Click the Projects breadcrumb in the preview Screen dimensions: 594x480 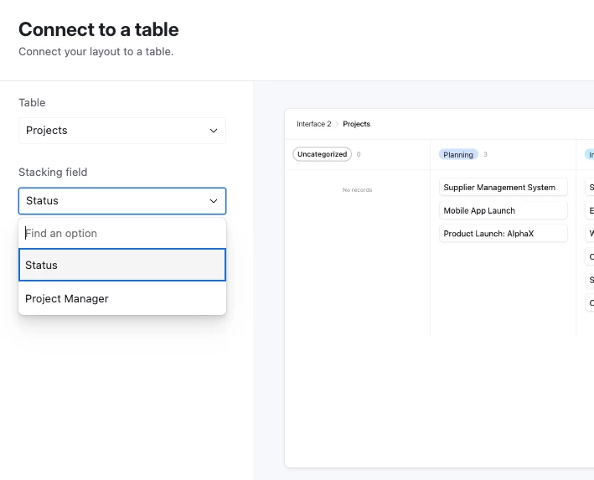(x=356, y=124)
